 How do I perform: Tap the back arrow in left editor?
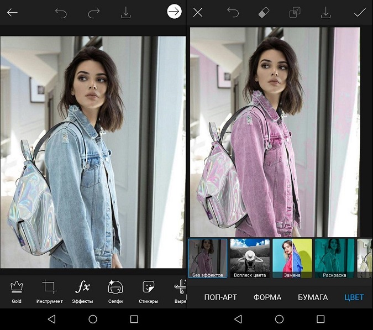[12, 12]
